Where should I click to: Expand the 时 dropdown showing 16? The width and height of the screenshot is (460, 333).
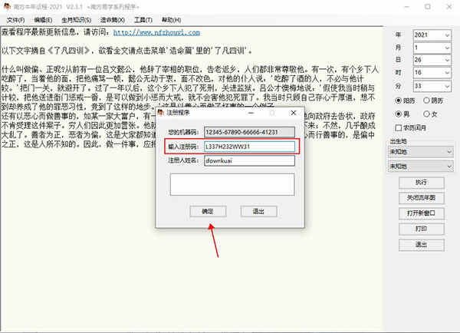click(447, 73)
